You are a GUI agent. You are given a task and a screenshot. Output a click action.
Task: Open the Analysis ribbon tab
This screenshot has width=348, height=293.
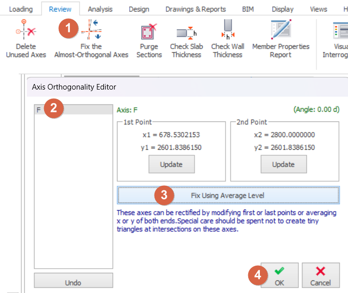point(100,9)
